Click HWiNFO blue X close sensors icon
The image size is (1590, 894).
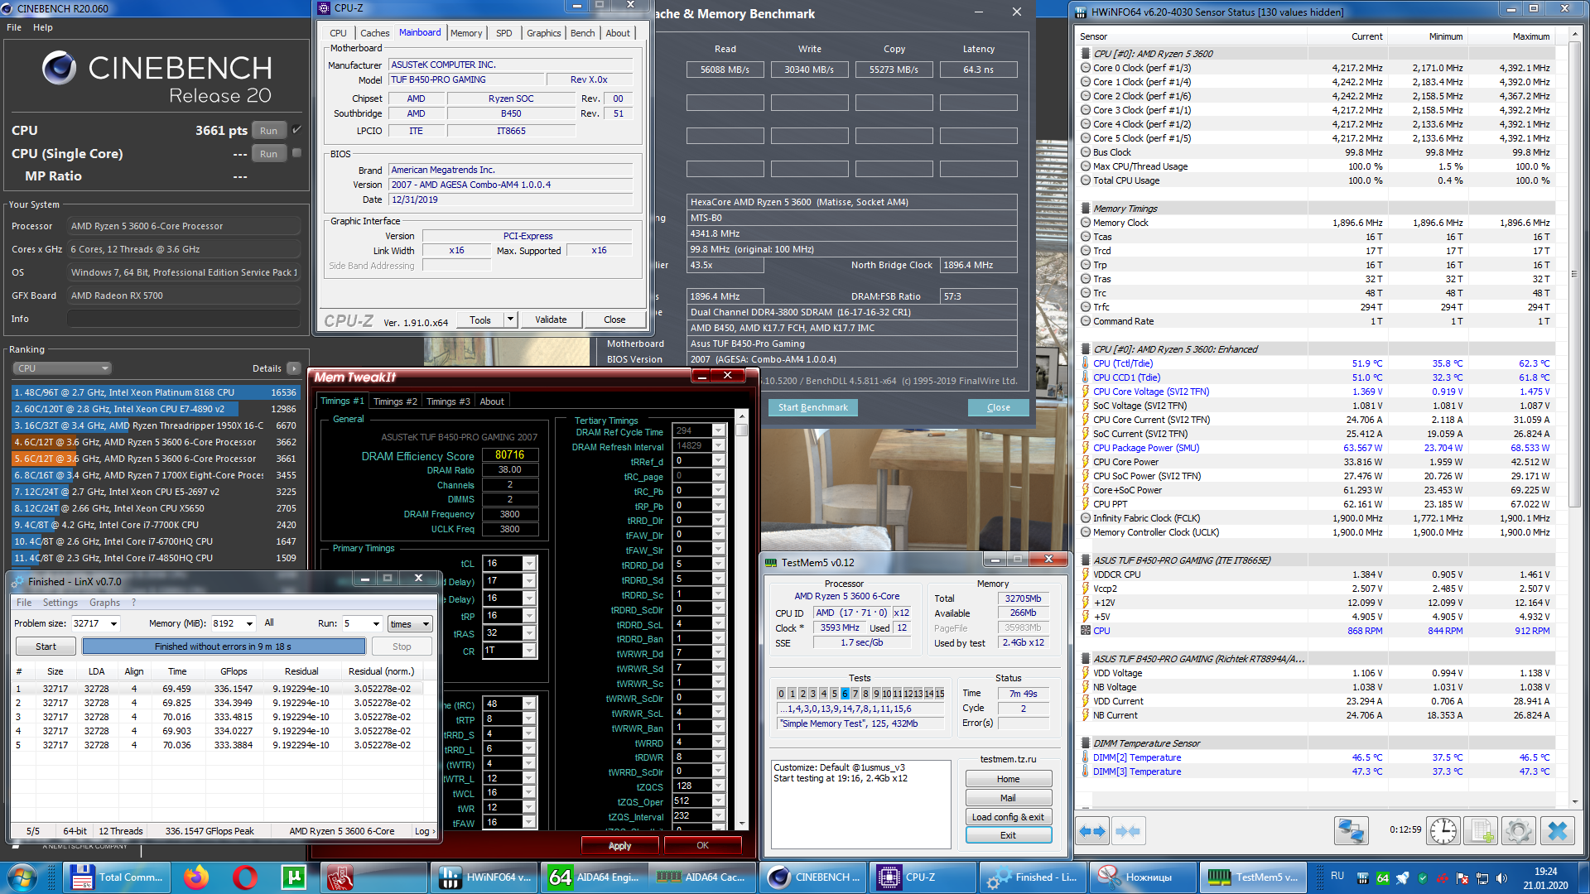point(1558,831)
